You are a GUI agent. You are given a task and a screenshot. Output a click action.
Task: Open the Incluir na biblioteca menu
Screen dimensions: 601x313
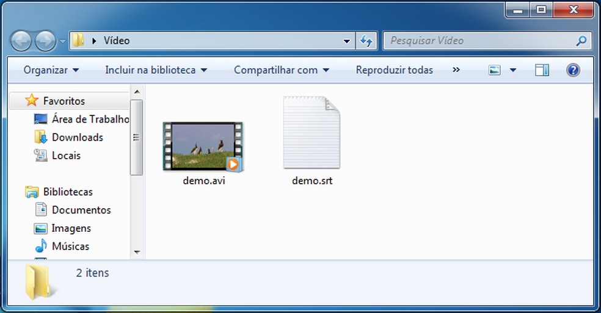156,70
